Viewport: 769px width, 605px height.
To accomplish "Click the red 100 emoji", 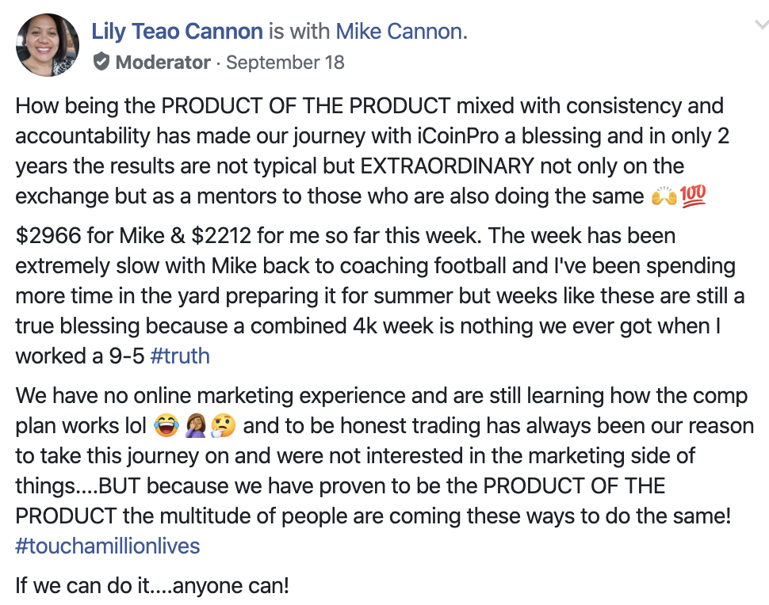I will [692, 196].
